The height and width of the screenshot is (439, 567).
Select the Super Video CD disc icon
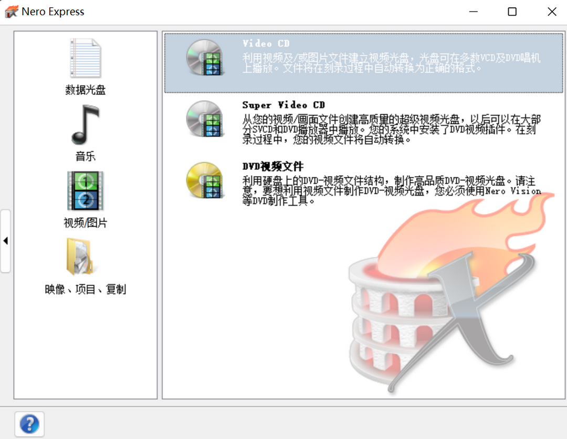click(x=205, y=119)
